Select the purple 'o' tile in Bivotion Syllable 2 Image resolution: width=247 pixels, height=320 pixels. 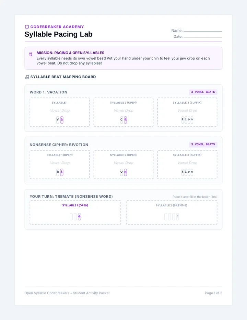pos(126,172)
